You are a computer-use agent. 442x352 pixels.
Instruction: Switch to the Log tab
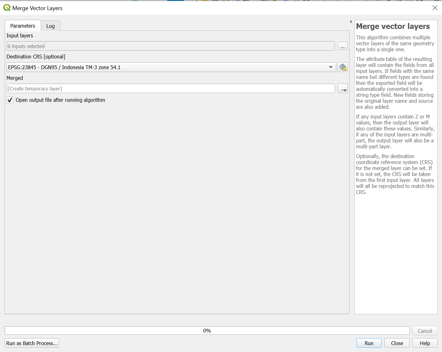(x=51, y=26)
